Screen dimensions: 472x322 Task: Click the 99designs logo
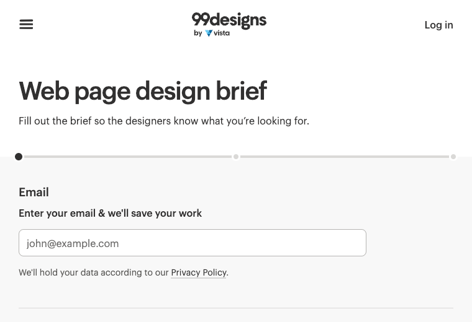[x=229, y=20]
